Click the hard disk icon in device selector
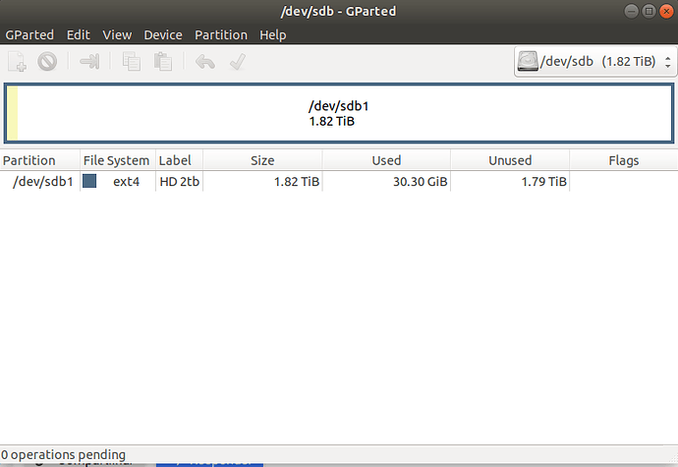Image resolution: width=678 pixels, height=467 pixels. pos(528,61)
